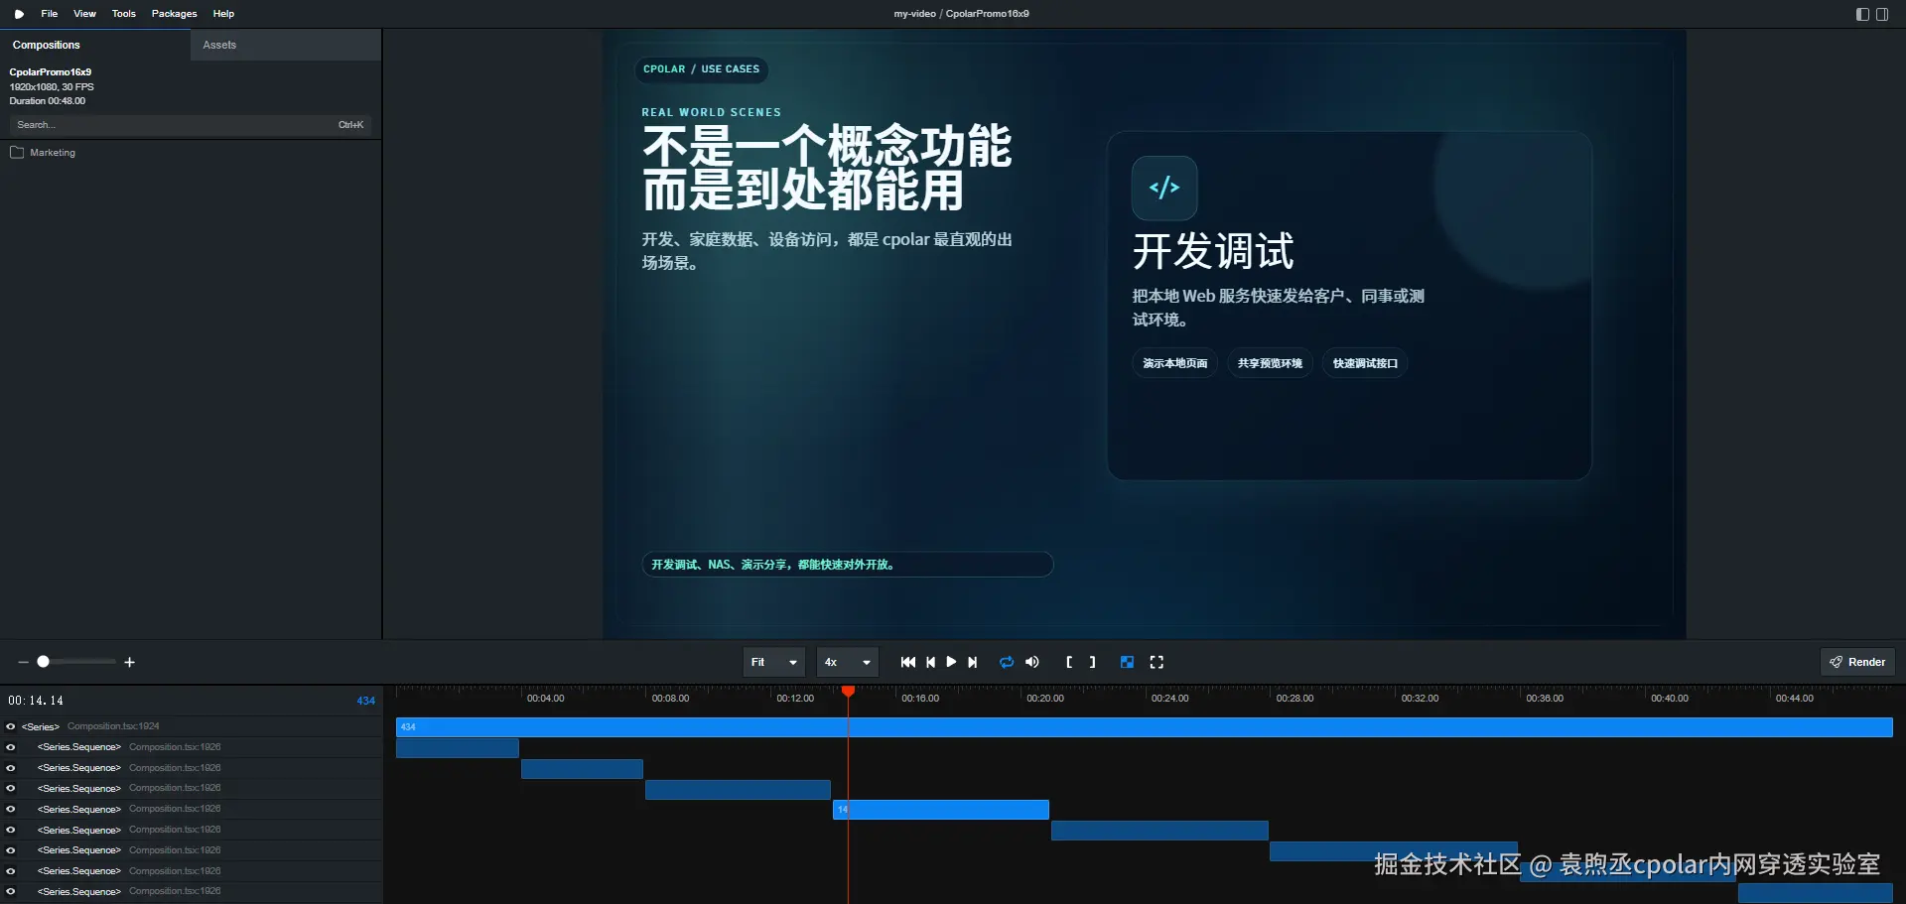
Task: Toggle the checkerboard transparency background
Action: coord(1127,662)
